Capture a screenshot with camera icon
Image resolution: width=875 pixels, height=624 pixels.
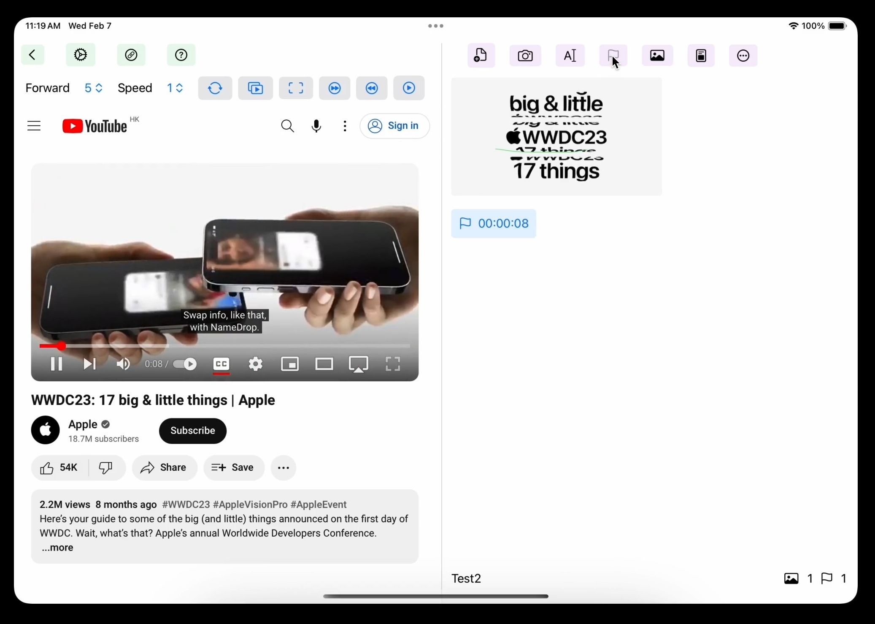tap(525, 56)
